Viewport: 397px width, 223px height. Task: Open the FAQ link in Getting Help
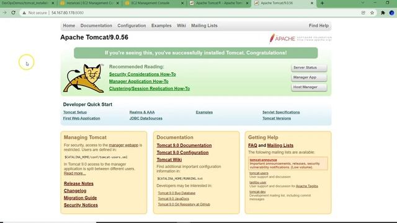(x=252, y=146)
